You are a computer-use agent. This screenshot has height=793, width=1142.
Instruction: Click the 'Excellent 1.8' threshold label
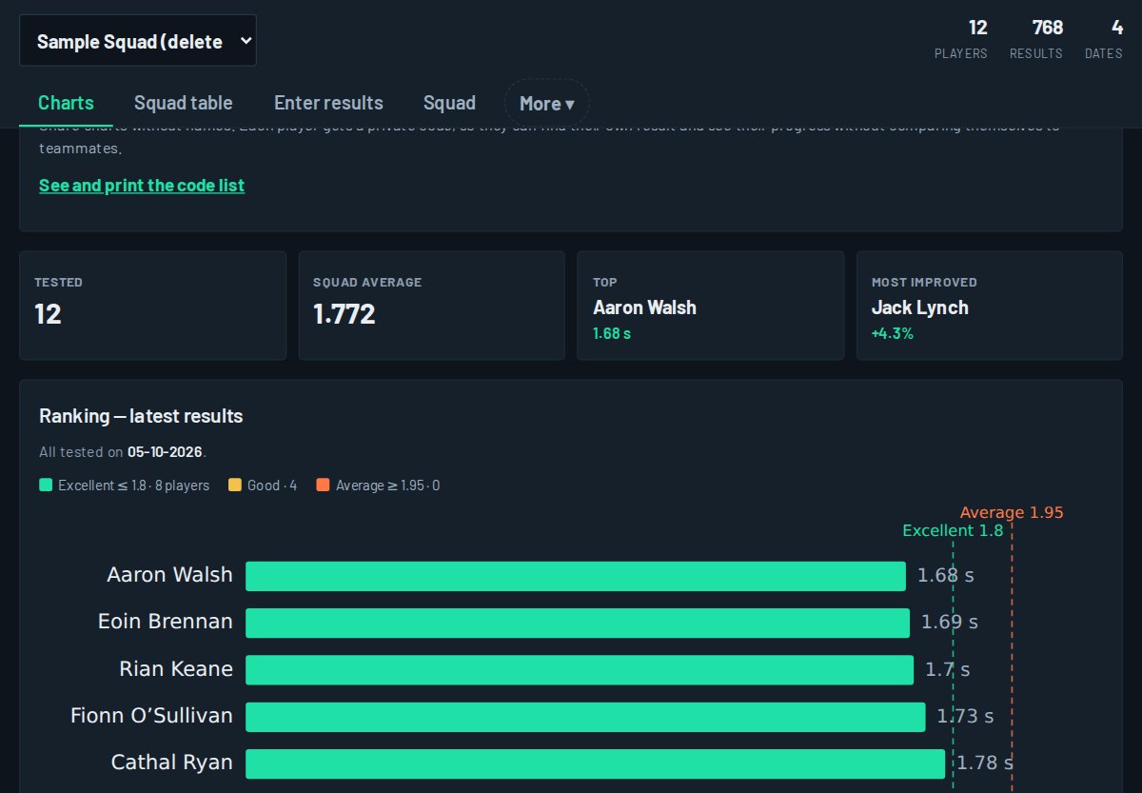953,530
